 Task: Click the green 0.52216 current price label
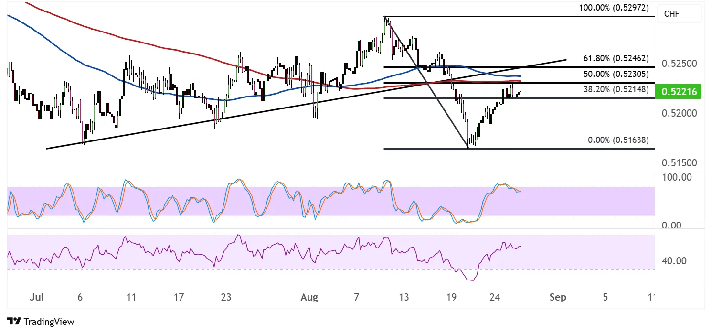[679, 92]
